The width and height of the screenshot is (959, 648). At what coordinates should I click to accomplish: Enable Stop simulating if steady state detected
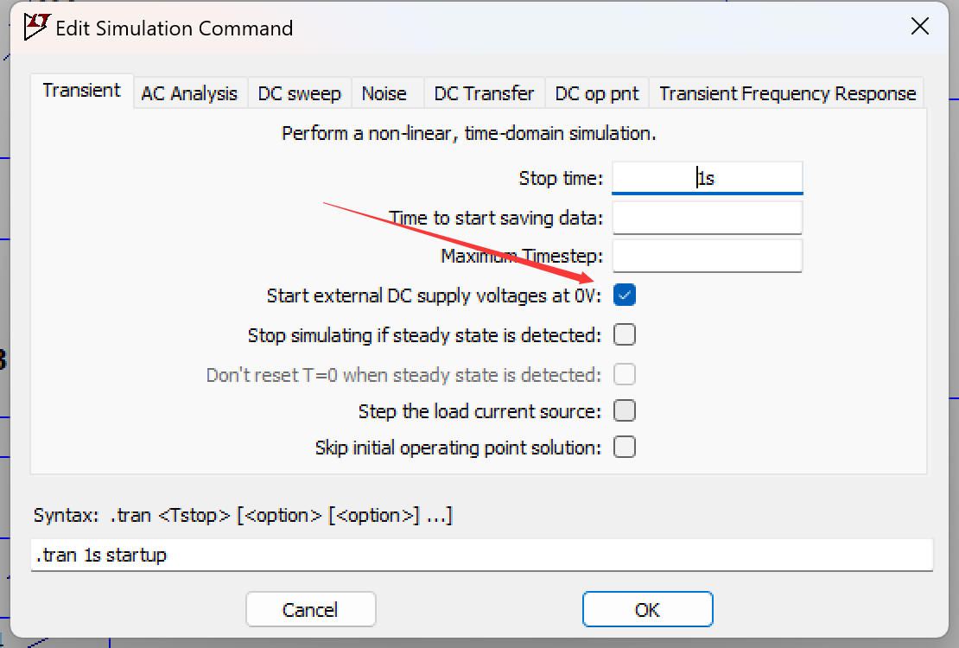pos(625,334)
